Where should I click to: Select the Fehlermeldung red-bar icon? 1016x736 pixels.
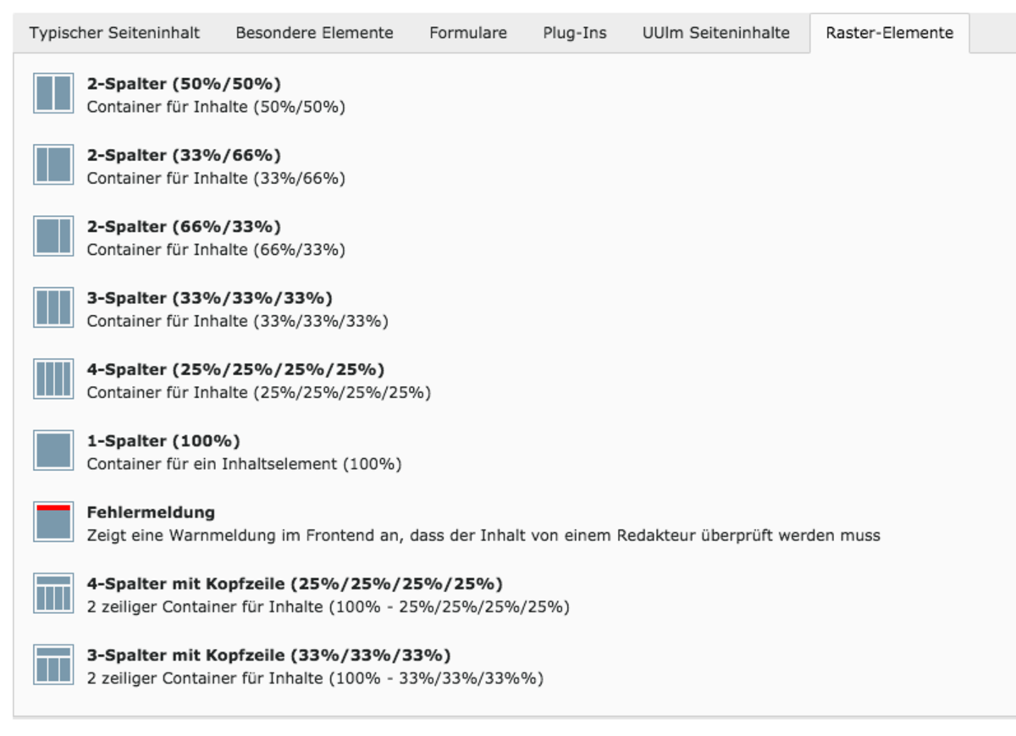53,522
